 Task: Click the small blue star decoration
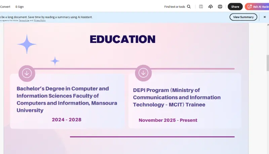pos(55,61)
